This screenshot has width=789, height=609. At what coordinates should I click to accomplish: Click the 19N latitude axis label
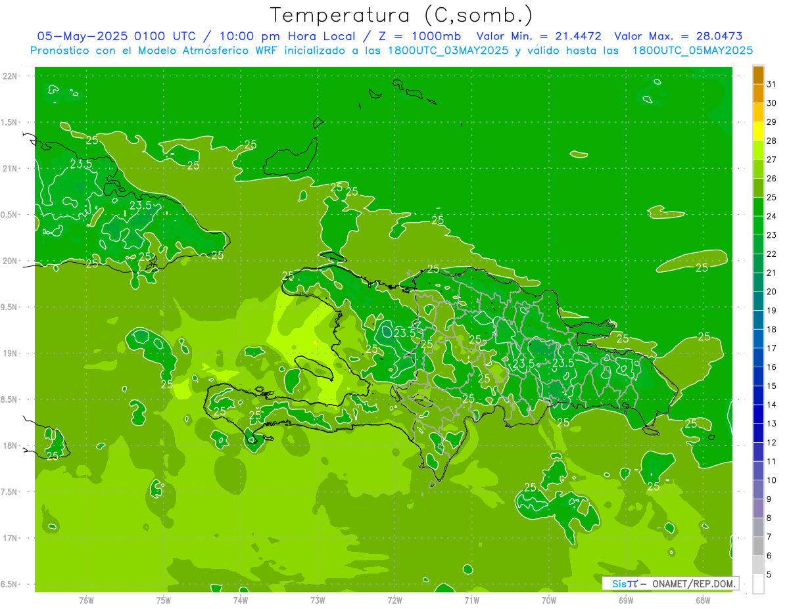pyautogui.click(x=11, y=353)
